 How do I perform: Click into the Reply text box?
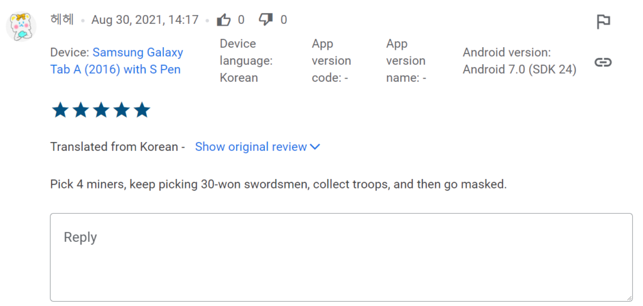click(341, 257)
